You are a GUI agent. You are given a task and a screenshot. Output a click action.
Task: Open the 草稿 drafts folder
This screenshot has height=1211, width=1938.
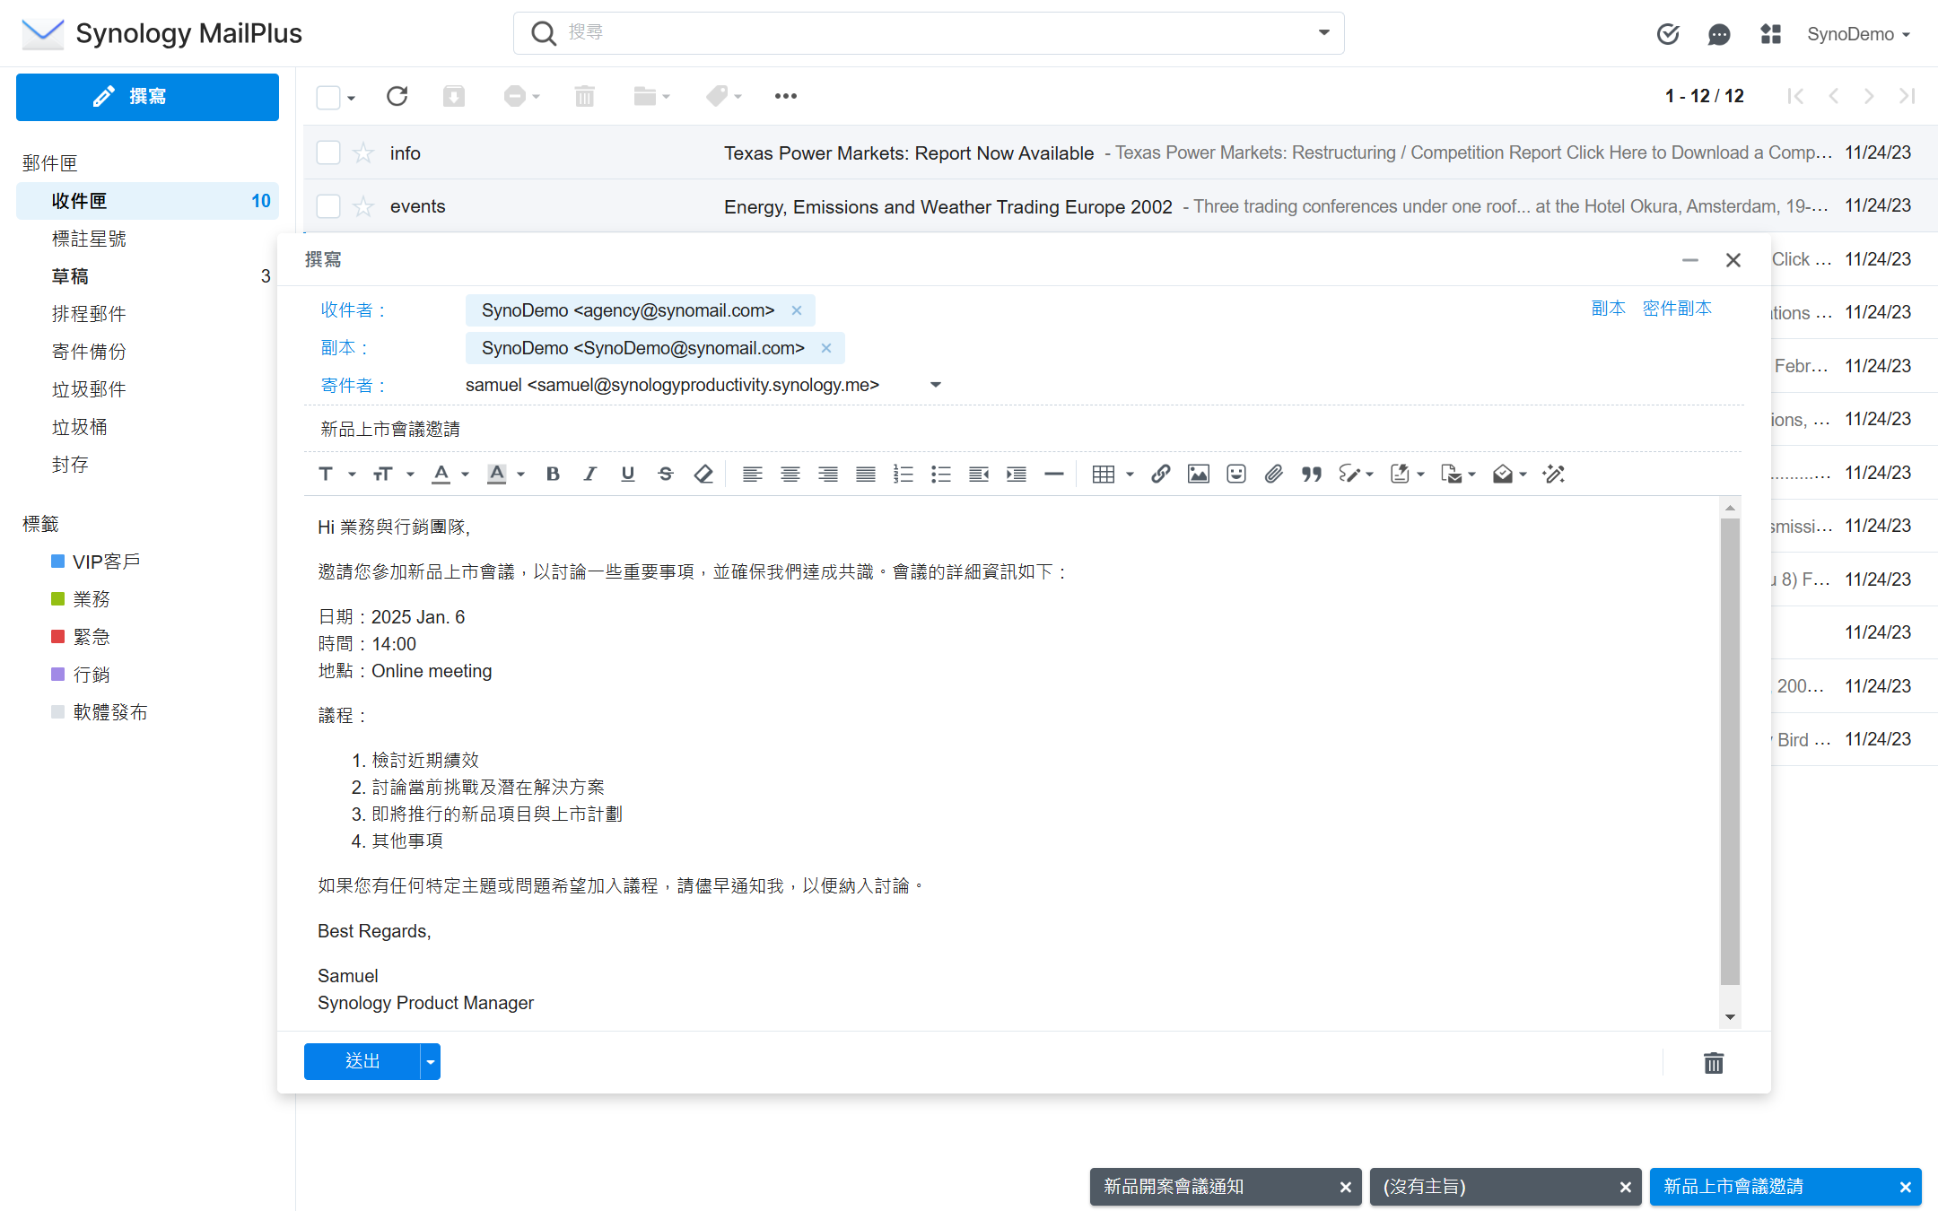click(x=147, y=276)
